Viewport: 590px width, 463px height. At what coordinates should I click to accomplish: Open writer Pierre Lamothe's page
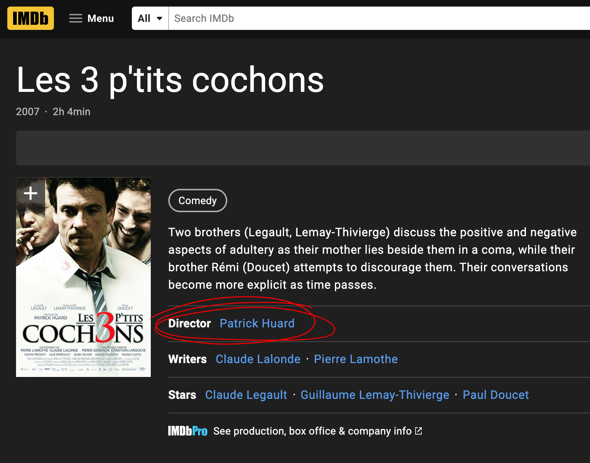tap(356, 359)
